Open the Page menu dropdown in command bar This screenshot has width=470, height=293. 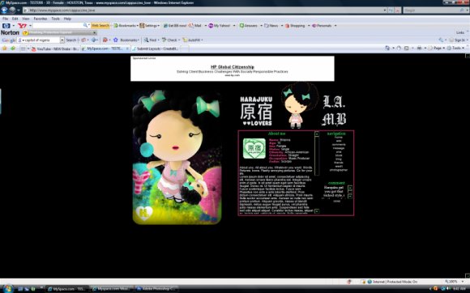[x=444, y=48]
